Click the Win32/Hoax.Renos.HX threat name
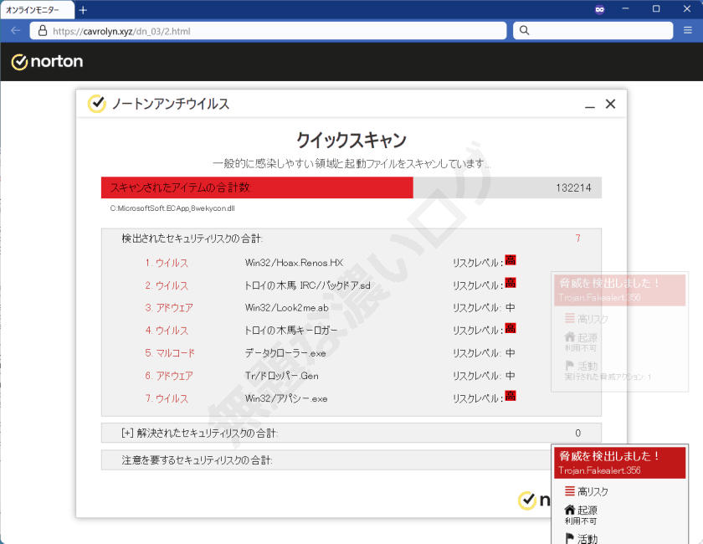This screenshot has width=703, height=544. coord(294,263)
